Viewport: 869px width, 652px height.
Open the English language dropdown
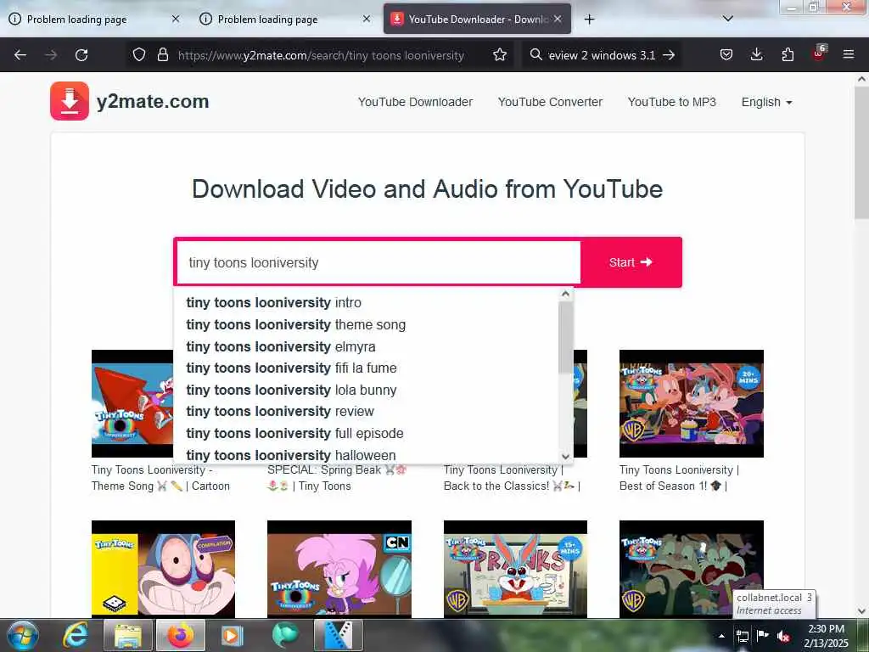coord(766,102)
